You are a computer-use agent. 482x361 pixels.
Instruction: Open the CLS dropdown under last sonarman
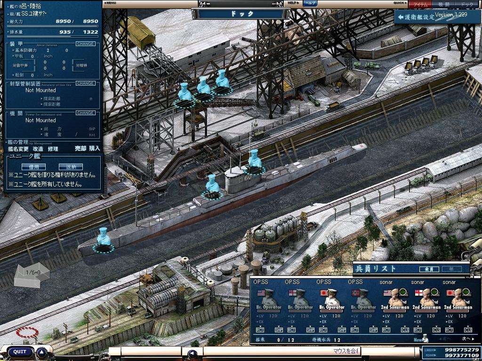(468, 330)
